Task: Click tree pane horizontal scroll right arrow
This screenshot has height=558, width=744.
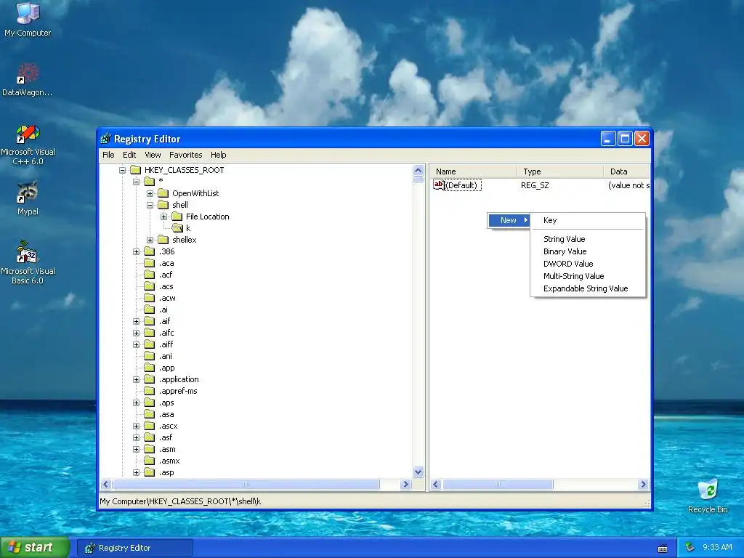Action: pyautogui.click(x=405, y=485)
